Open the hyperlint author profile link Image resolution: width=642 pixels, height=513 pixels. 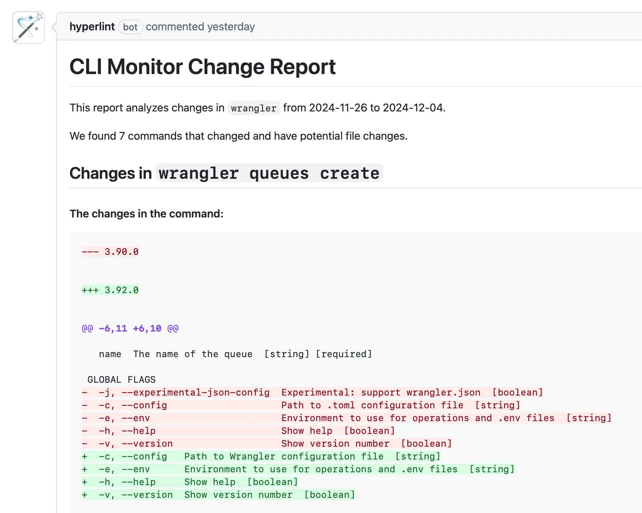pos(92,27)
